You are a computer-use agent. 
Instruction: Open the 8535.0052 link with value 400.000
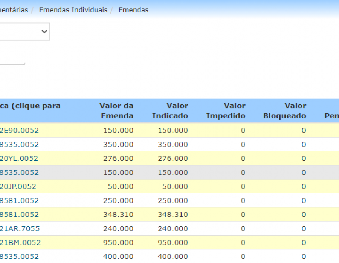[19, 257]
